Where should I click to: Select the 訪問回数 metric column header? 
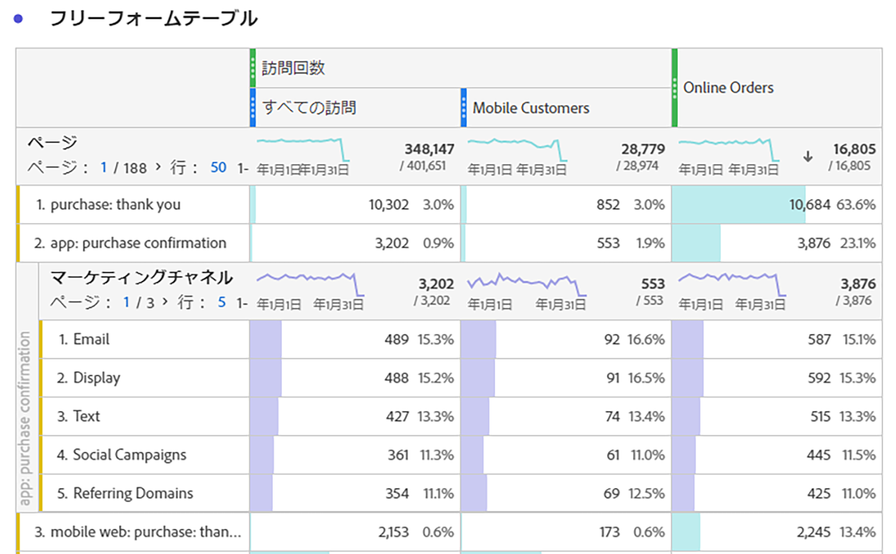293,68
